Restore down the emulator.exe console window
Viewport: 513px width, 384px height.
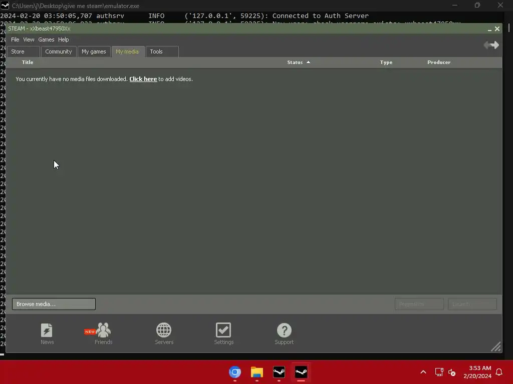click(x=477, y=5)
